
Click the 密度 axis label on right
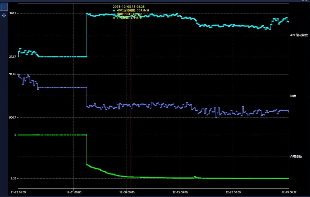pyautogui.click(x=293, y=96)
